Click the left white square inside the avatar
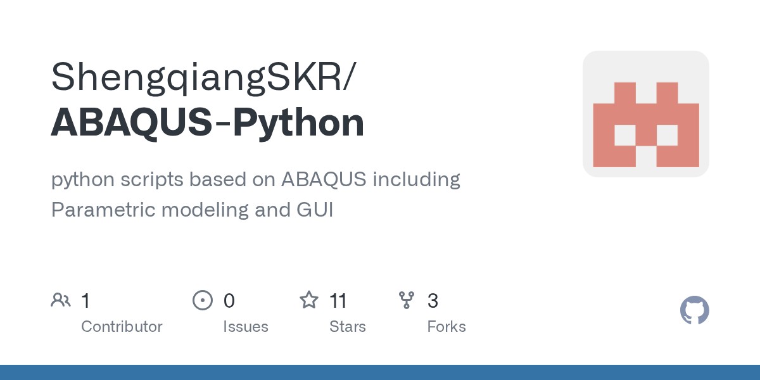The height and width of the screenshot is (380, 760). (x=625, y=135)
